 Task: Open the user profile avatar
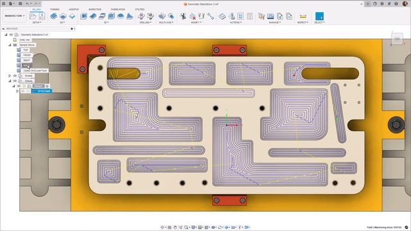405,4
